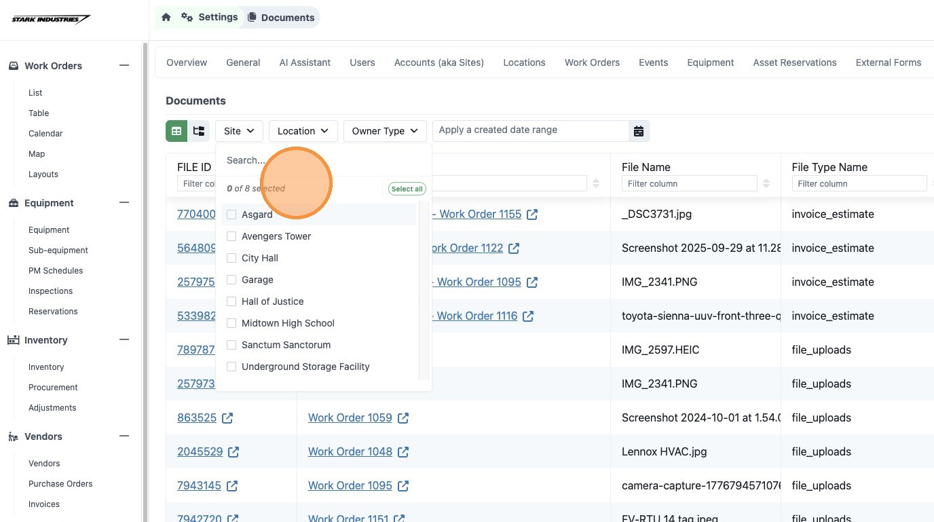934x522 pixels.
Task: Open external link for Work Order 1122
Action: (x=514, y=248)
